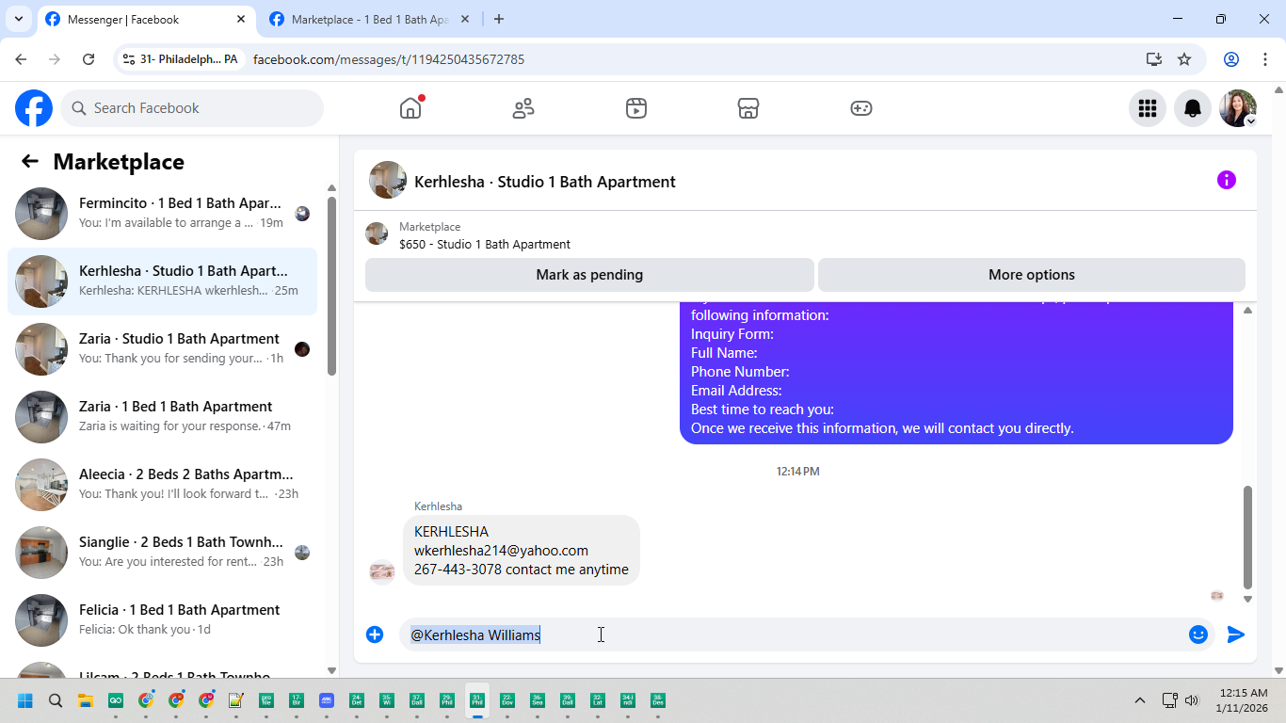Go back in browser history
Image resolution: width=1286 pixels, height=723 pixels.
click(21, 59)
